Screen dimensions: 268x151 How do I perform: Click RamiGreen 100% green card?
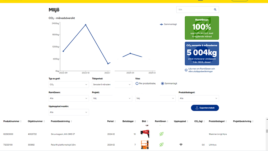pyautogui.click(x=202, y=28)
